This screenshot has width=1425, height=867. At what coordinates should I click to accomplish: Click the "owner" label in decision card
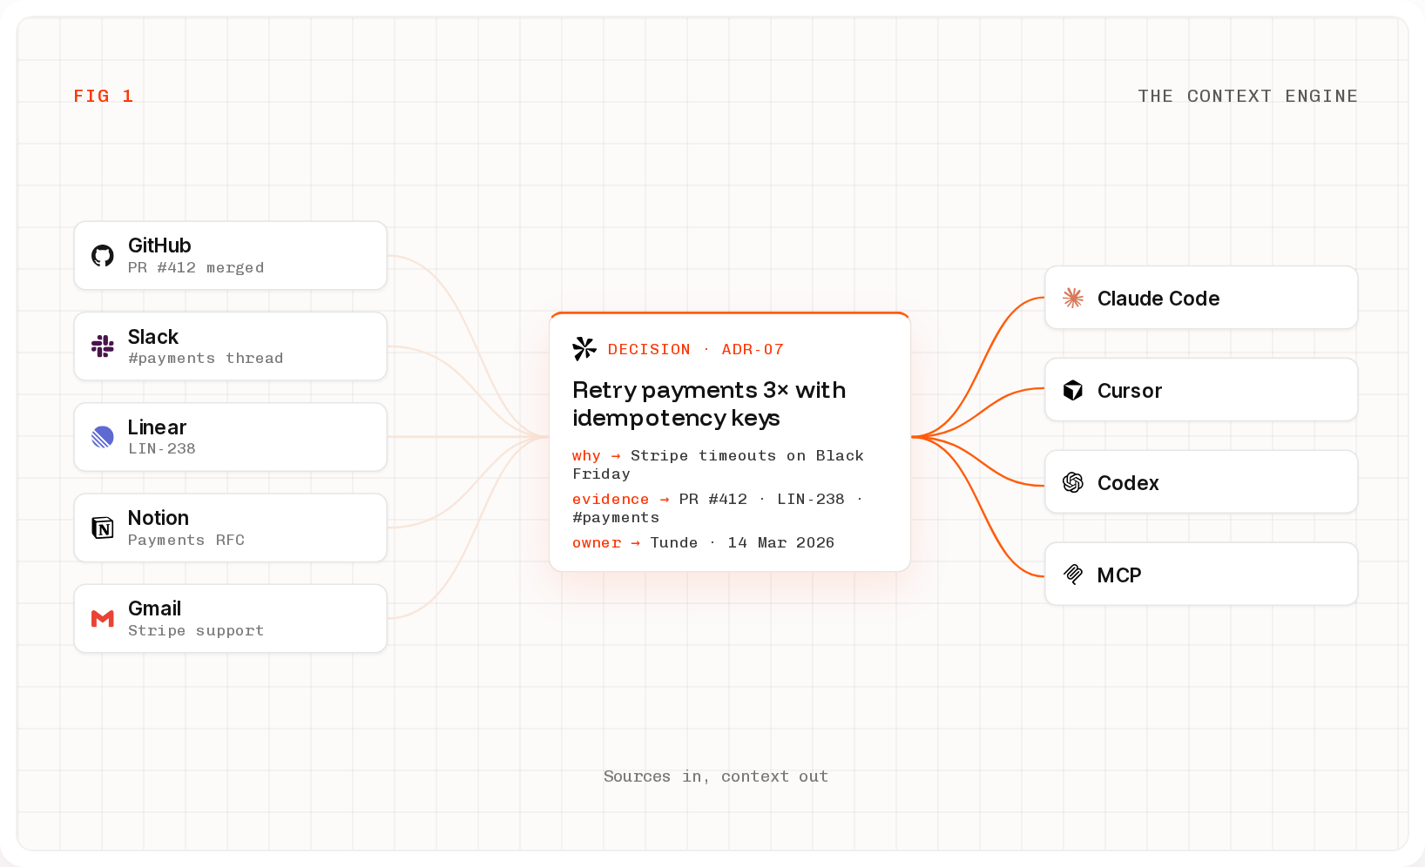(597, 543)
